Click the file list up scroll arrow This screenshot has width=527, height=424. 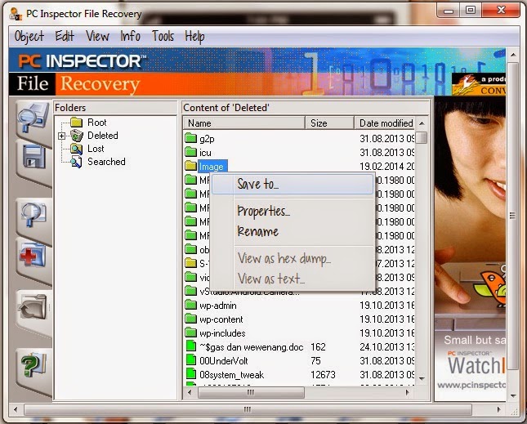click(422, 123)
